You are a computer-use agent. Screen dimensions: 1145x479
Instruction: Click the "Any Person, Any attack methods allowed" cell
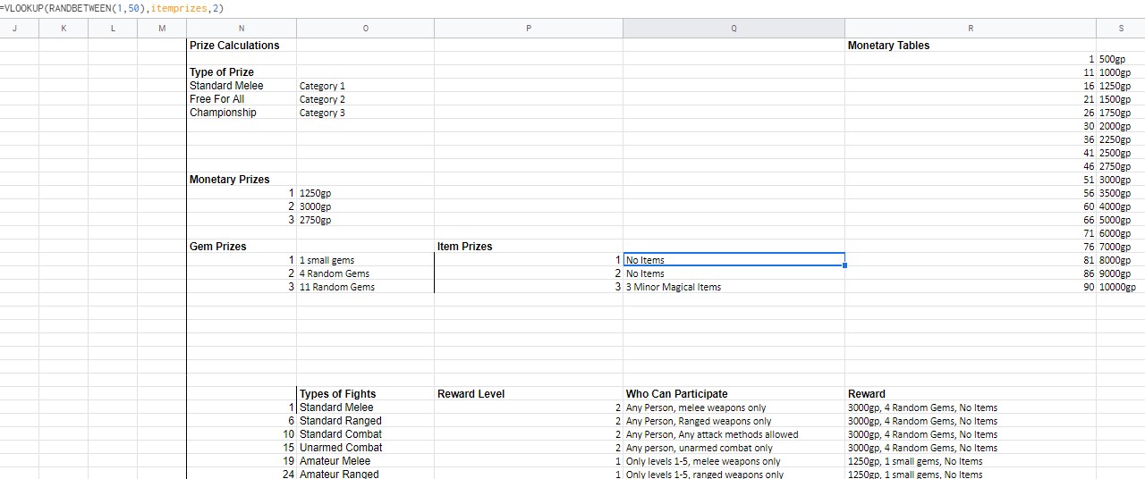(x=712, y=435)
